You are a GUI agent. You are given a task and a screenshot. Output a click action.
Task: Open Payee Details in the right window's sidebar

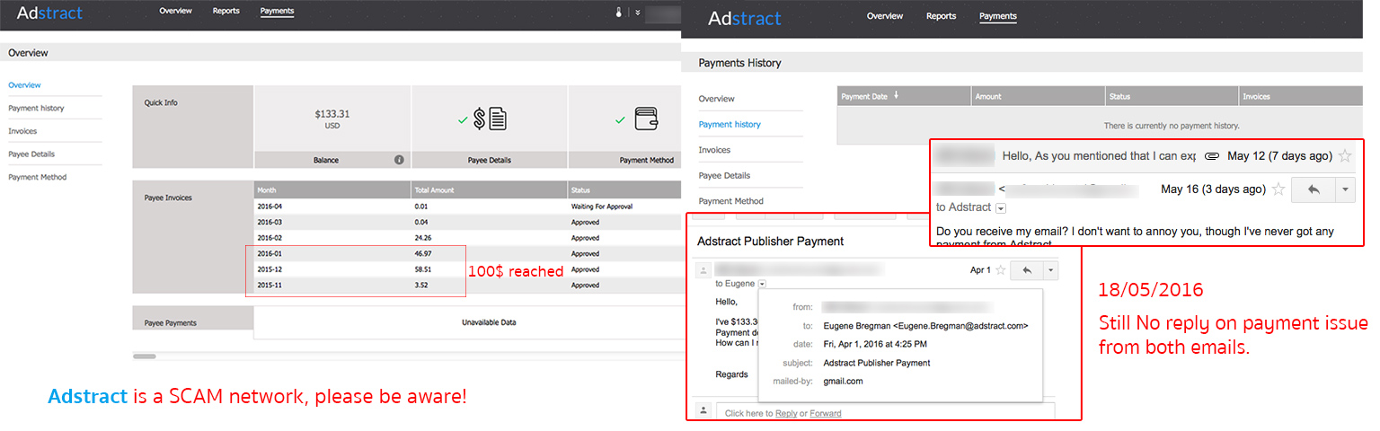[724, 175]
